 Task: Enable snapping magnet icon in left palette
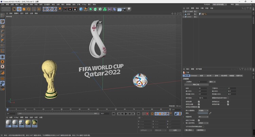2,73
